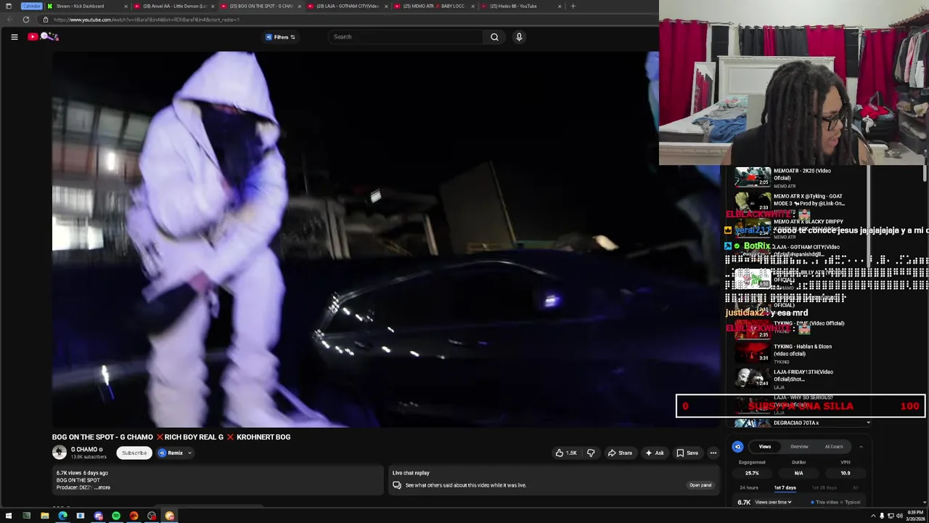The image size is (929, 523).
Task: Click the search magnifier button
Action: (494, 37)
